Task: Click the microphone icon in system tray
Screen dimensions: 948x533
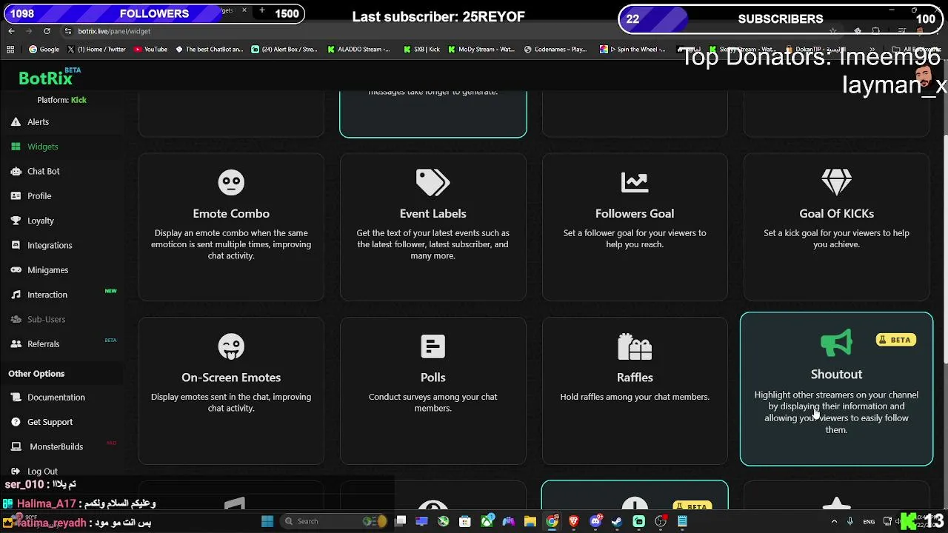Action: tap(850, 521)
